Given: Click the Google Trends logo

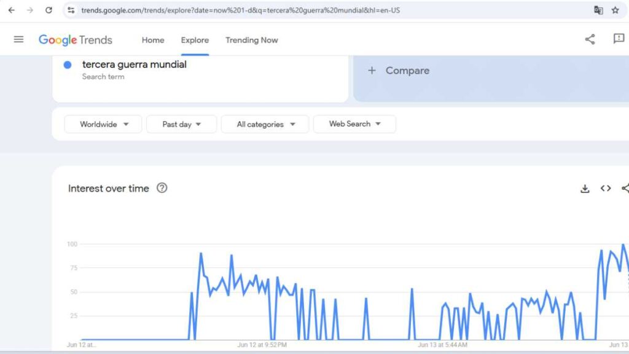Looking at the screenshot, I should (76, 40).
